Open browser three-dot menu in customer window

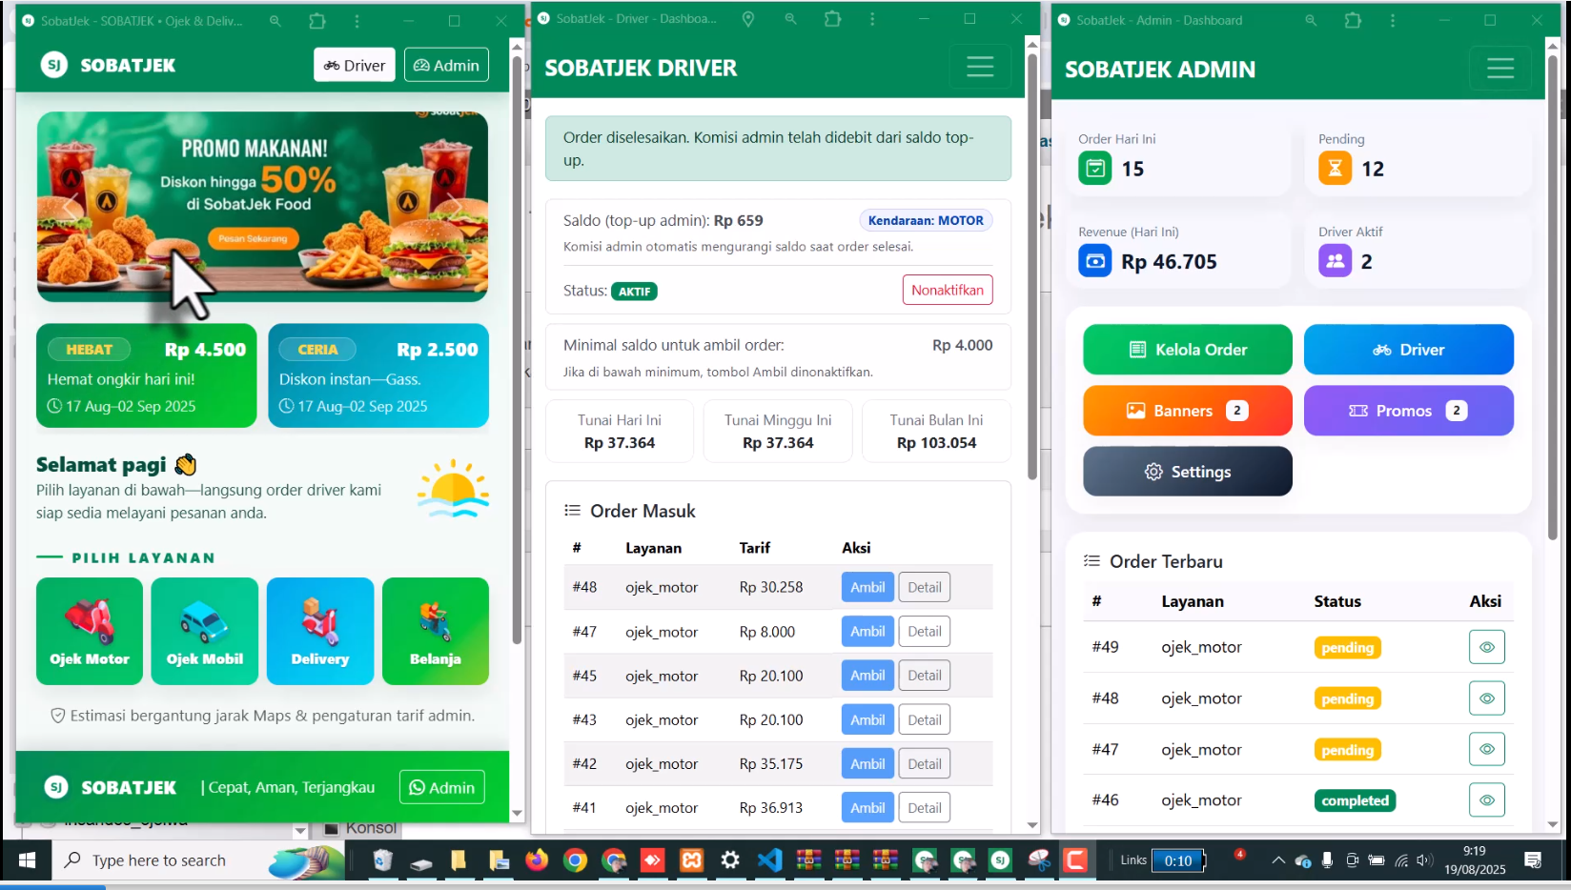pyautogui.click(x=357, y=20)
